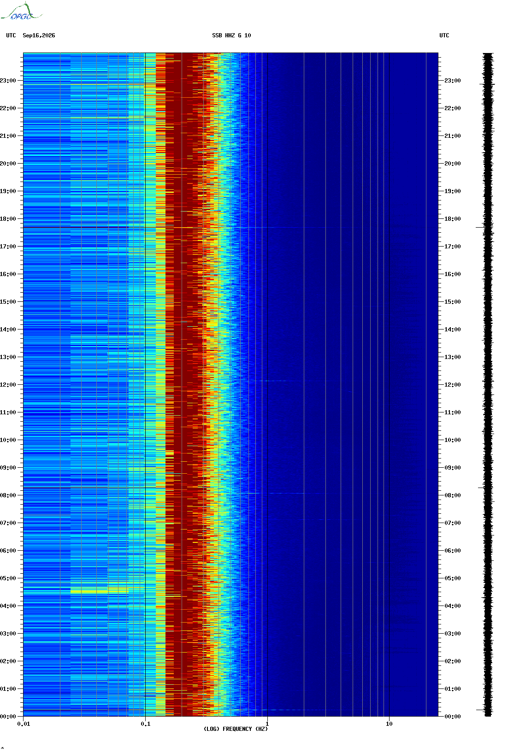Select the 05:00 tick on left axis
This screenshot has height=753, width=508.
(x=8, y=578)
